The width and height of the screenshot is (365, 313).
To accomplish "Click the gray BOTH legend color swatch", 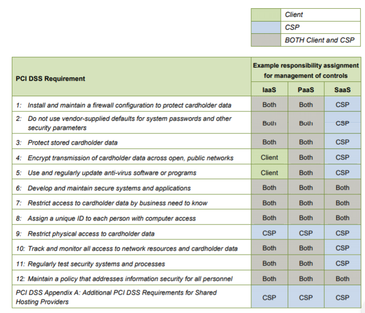I will point(266,40).
